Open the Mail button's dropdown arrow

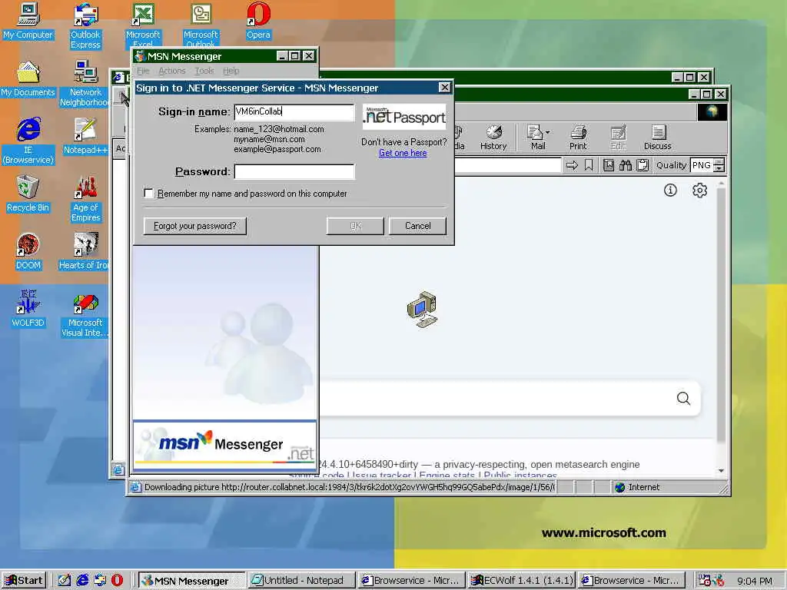[x=547, y=132]
